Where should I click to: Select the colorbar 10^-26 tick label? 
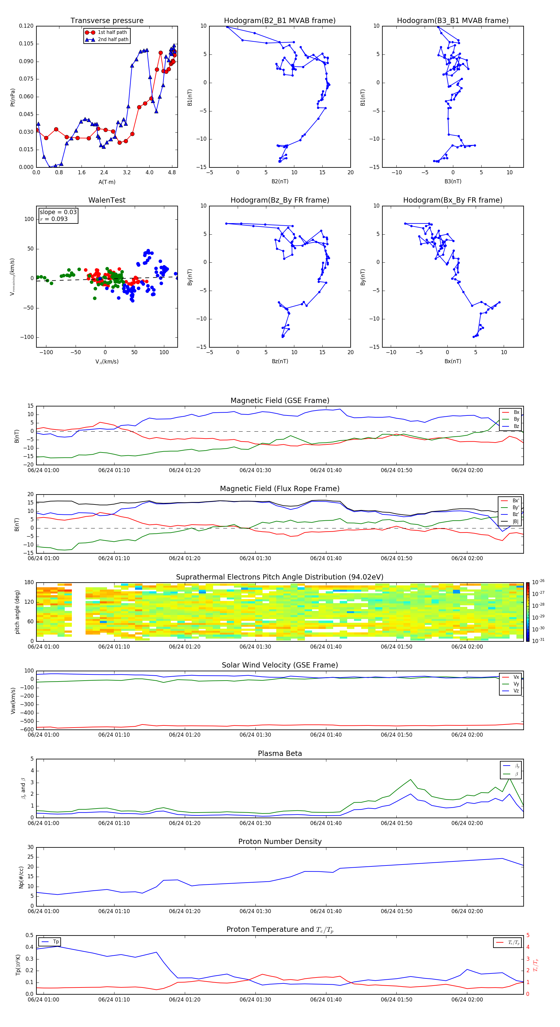tap(538, 582)
